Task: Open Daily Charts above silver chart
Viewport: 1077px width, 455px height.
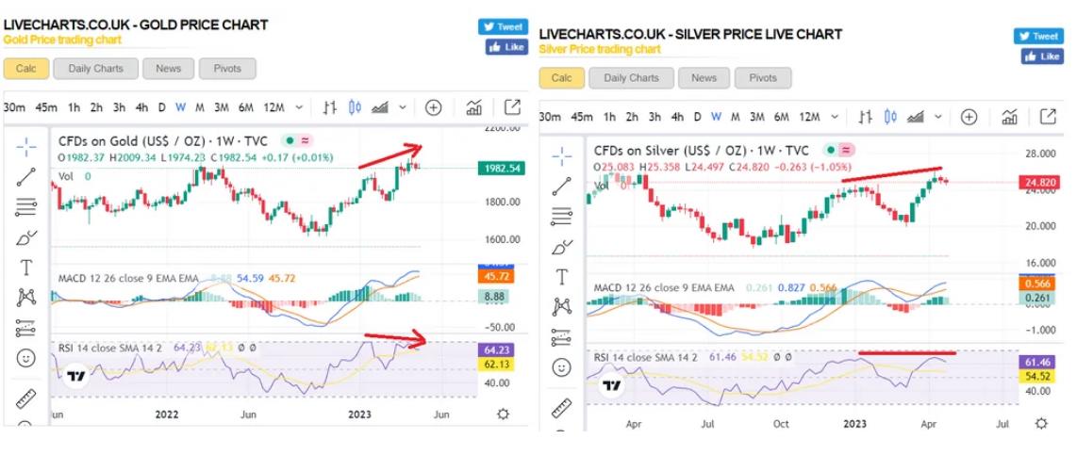Action: [631, 77]
